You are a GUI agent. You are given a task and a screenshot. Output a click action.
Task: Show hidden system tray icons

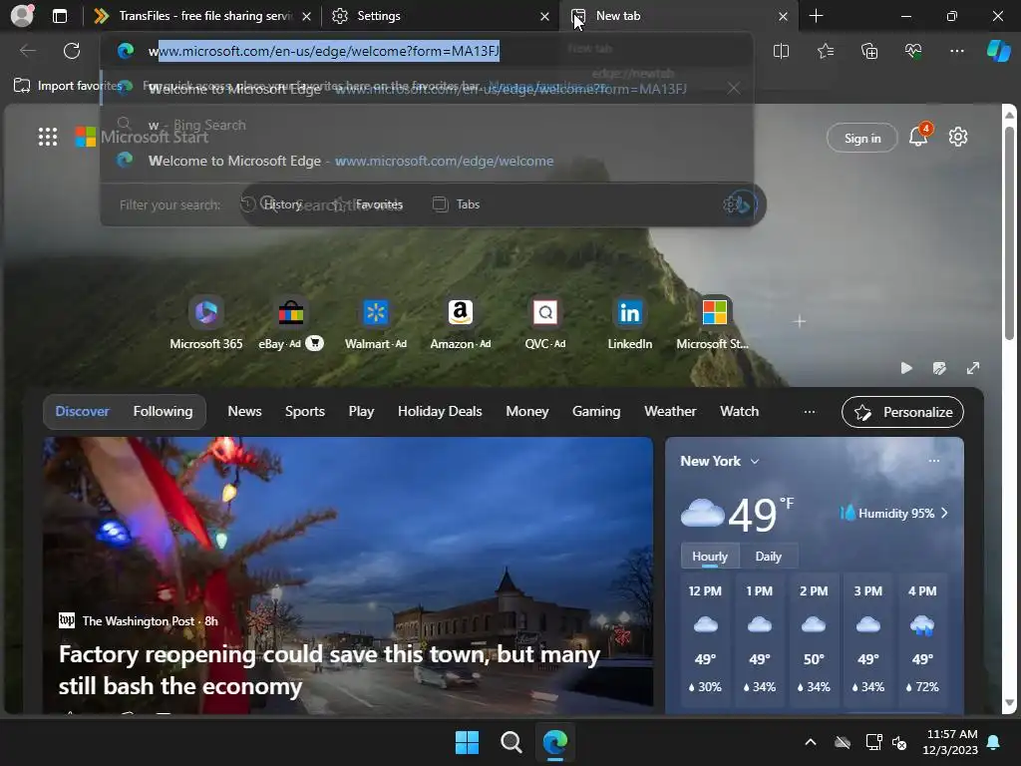[x=810, y=742]
